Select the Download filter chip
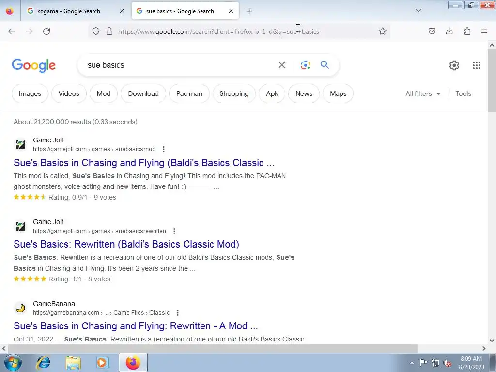This screenshot has height=372, width=496. click(143, 93)
